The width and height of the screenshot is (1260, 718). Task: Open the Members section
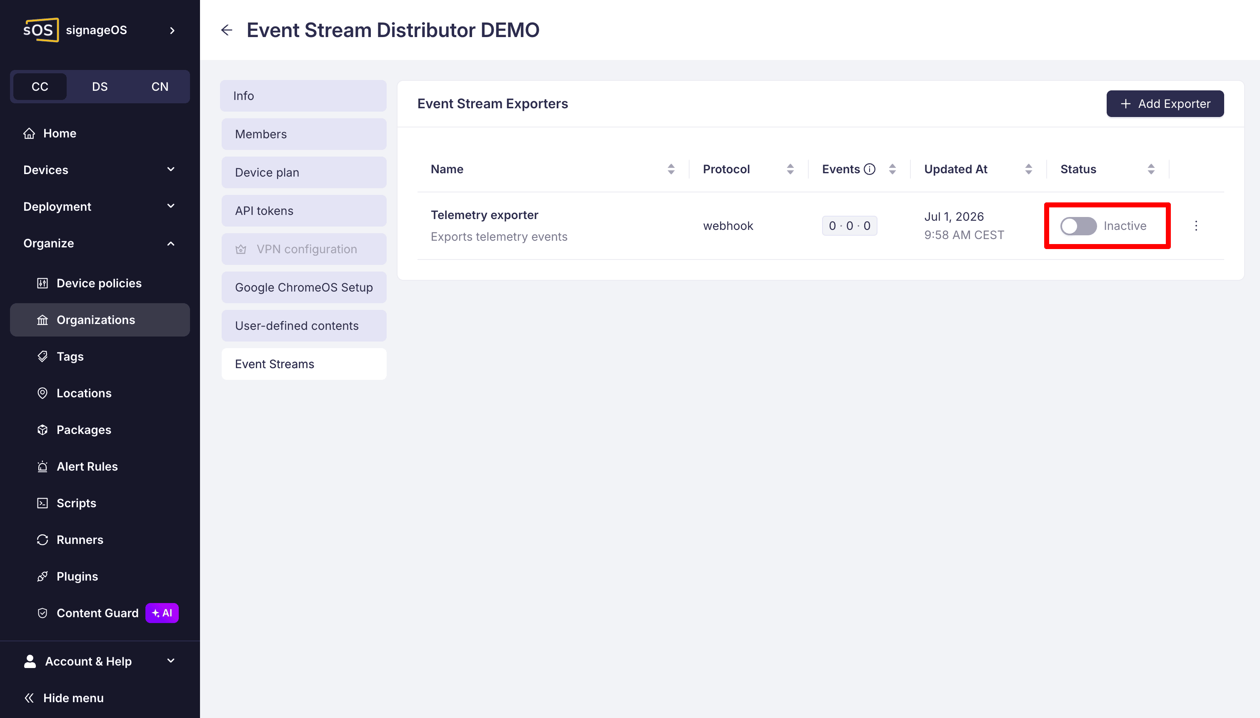pyautogui.click(x=304, y=134)
